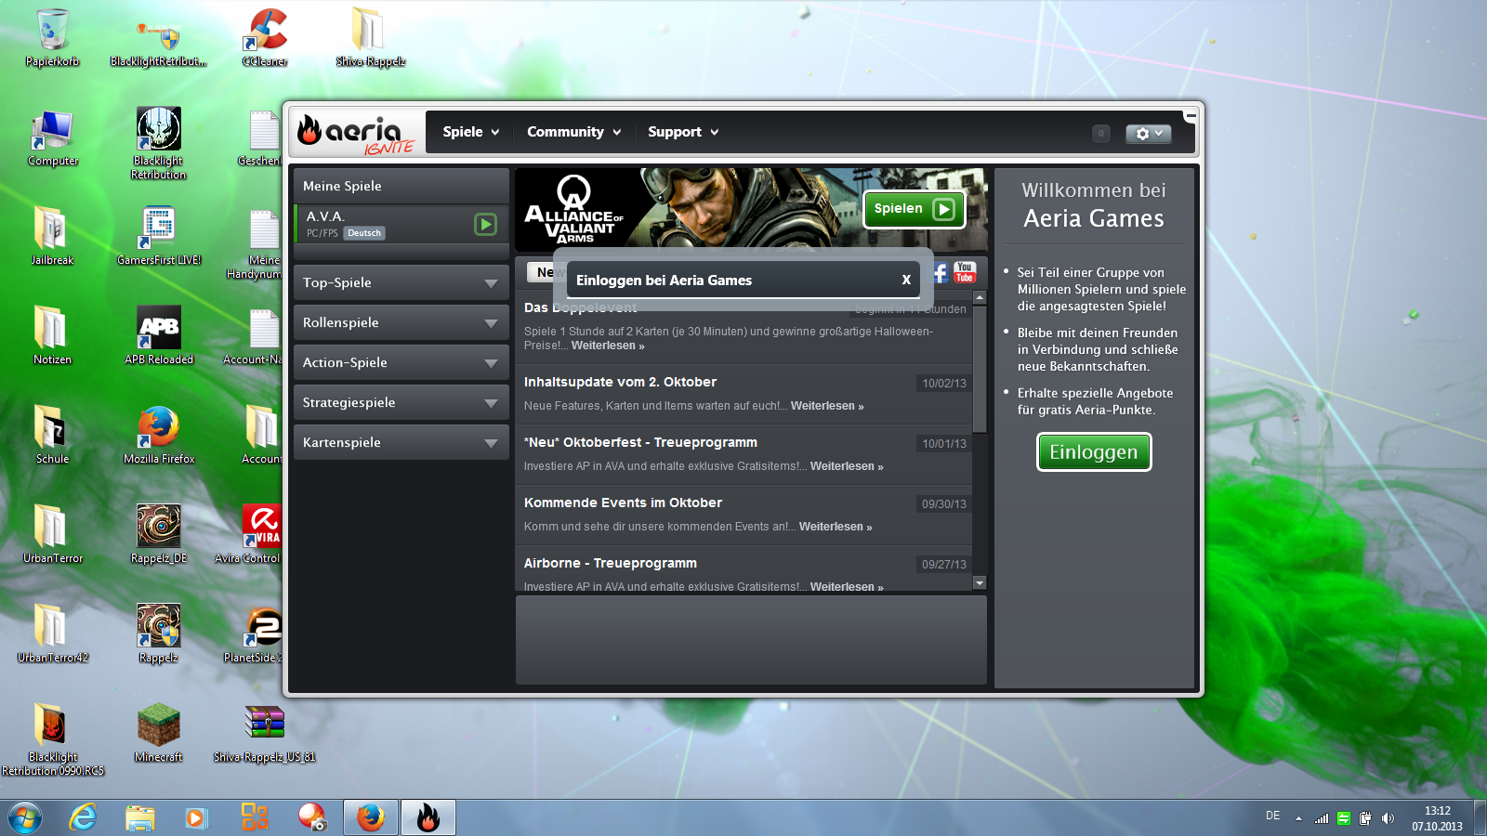Select the Mozilla Firefox desktop shortcut

tap(159, 435)
